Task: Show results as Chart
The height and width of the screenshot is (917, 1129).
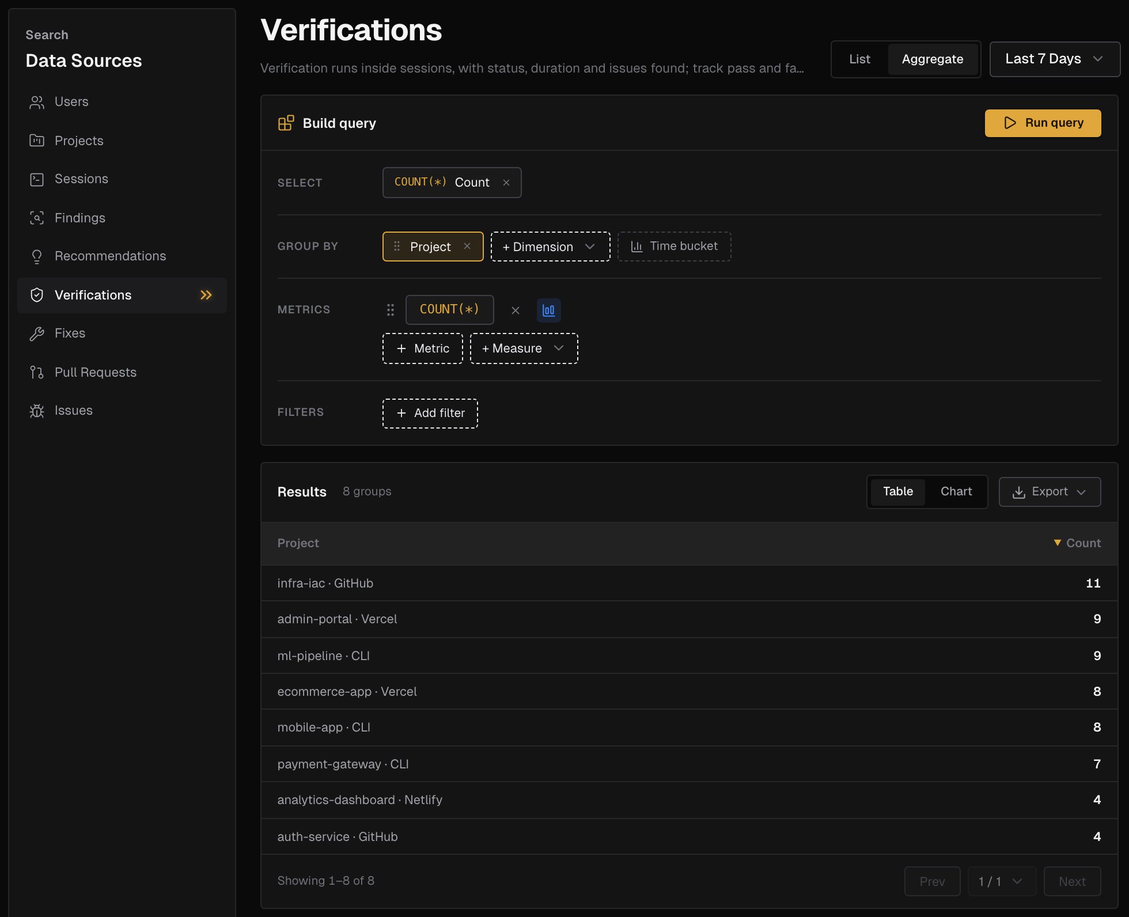Action: point(956,491)
